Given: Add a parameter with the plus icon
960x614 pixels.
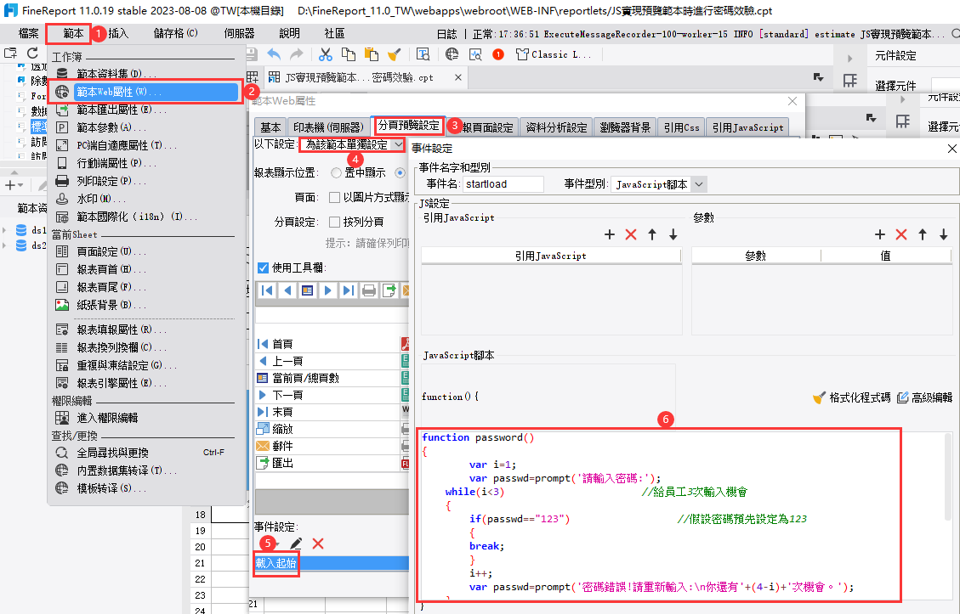Looking at the screenshot, I should 880,234.
